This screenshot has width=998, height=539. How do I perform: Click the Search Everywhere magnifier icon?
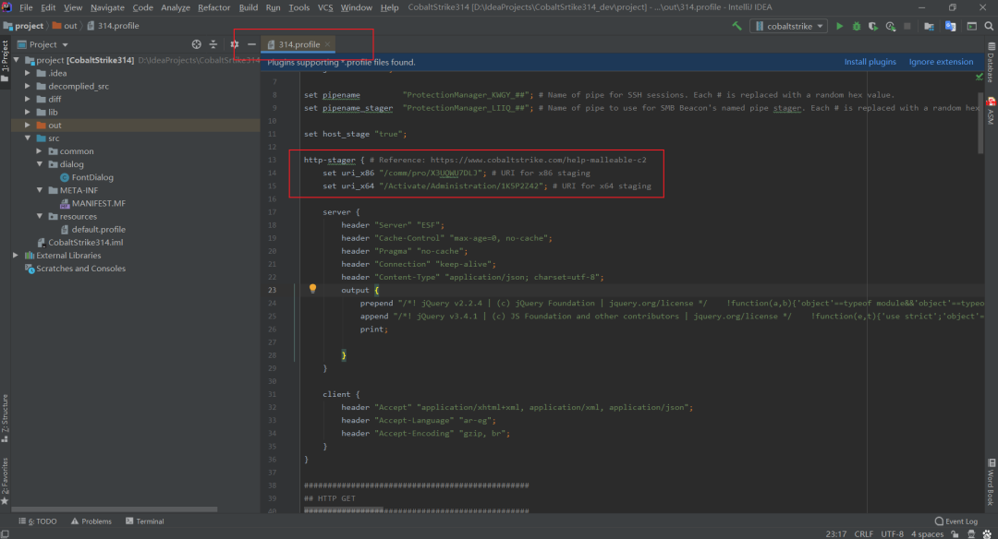[989, 26]
